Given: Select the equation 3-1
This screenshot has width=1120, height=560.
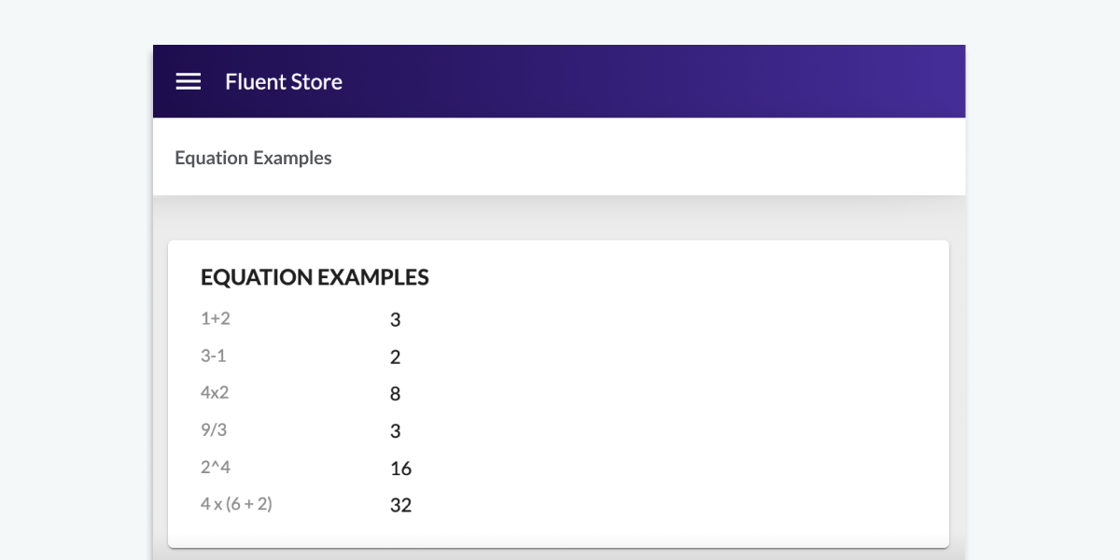Looking at the screenshot, I should tap(215, 356).
